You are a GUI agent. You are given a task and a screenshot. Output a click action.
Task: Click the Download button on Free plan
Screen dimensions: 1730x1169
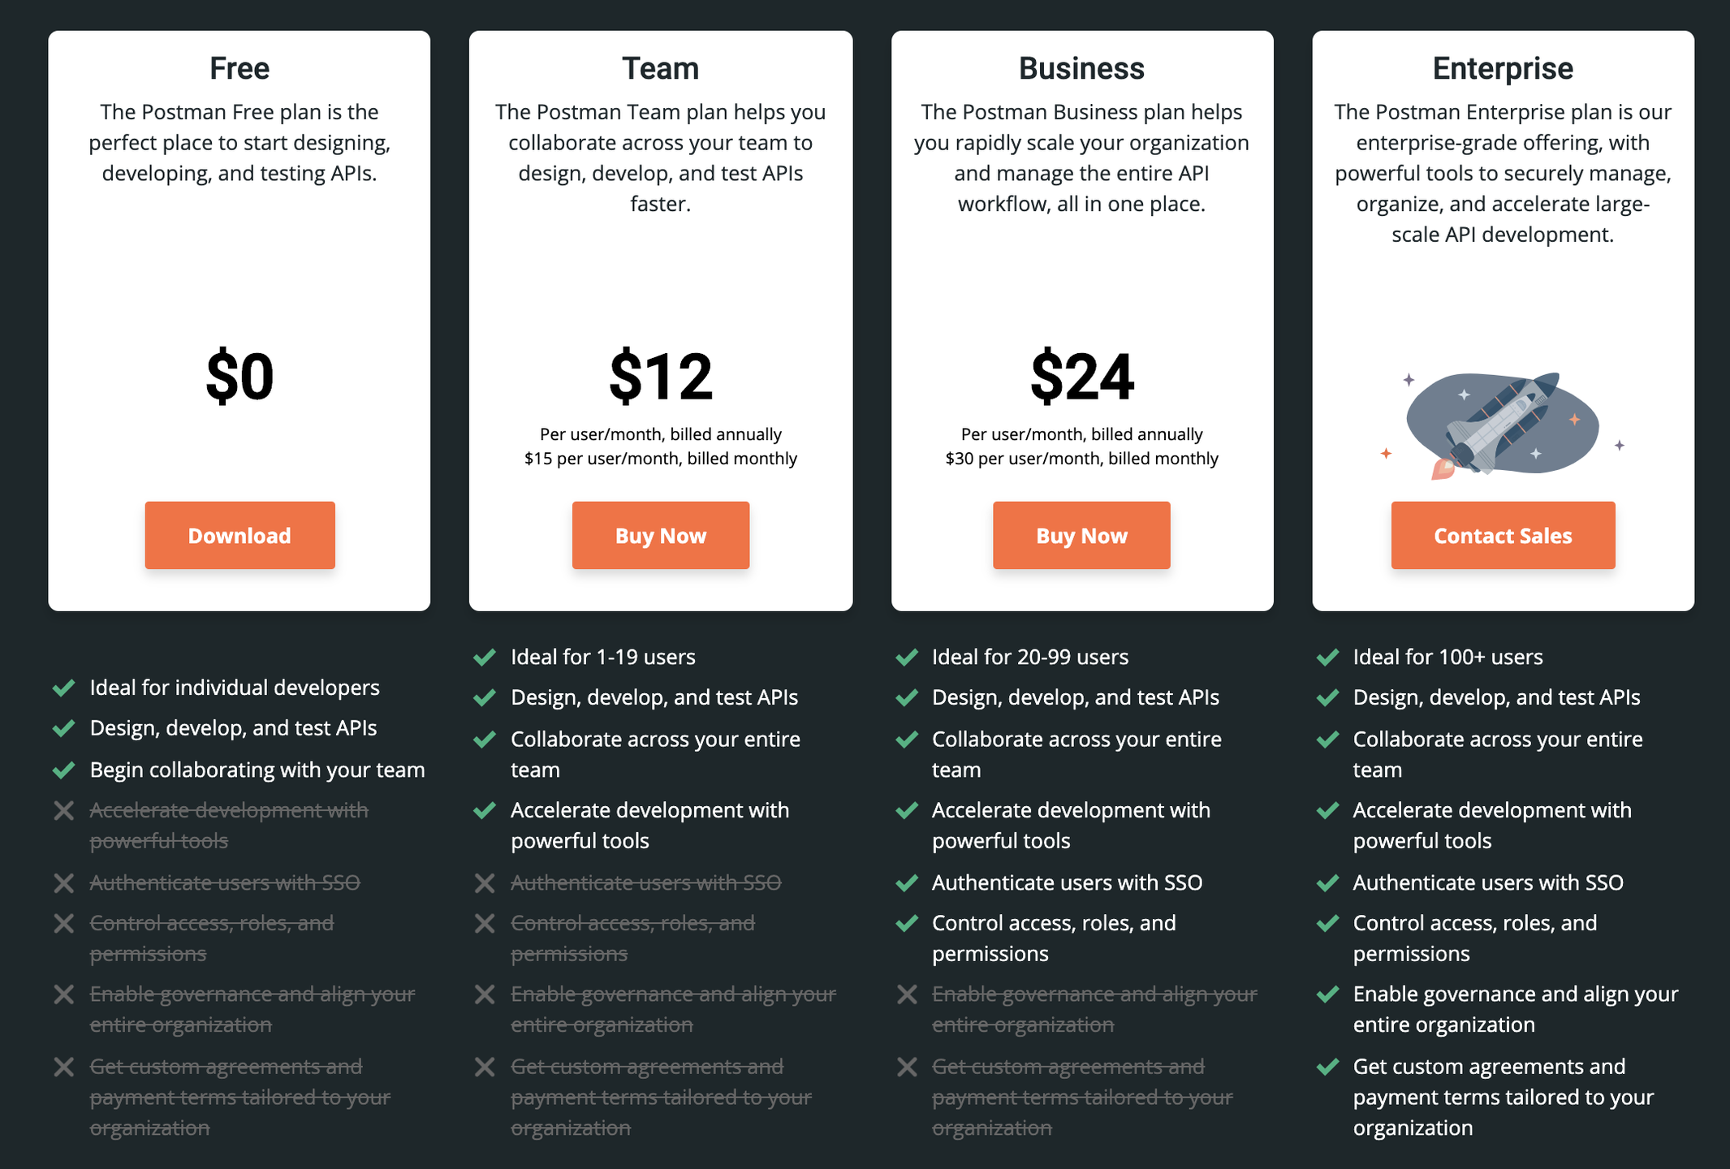pyautogui.click(x=239, y=535)
